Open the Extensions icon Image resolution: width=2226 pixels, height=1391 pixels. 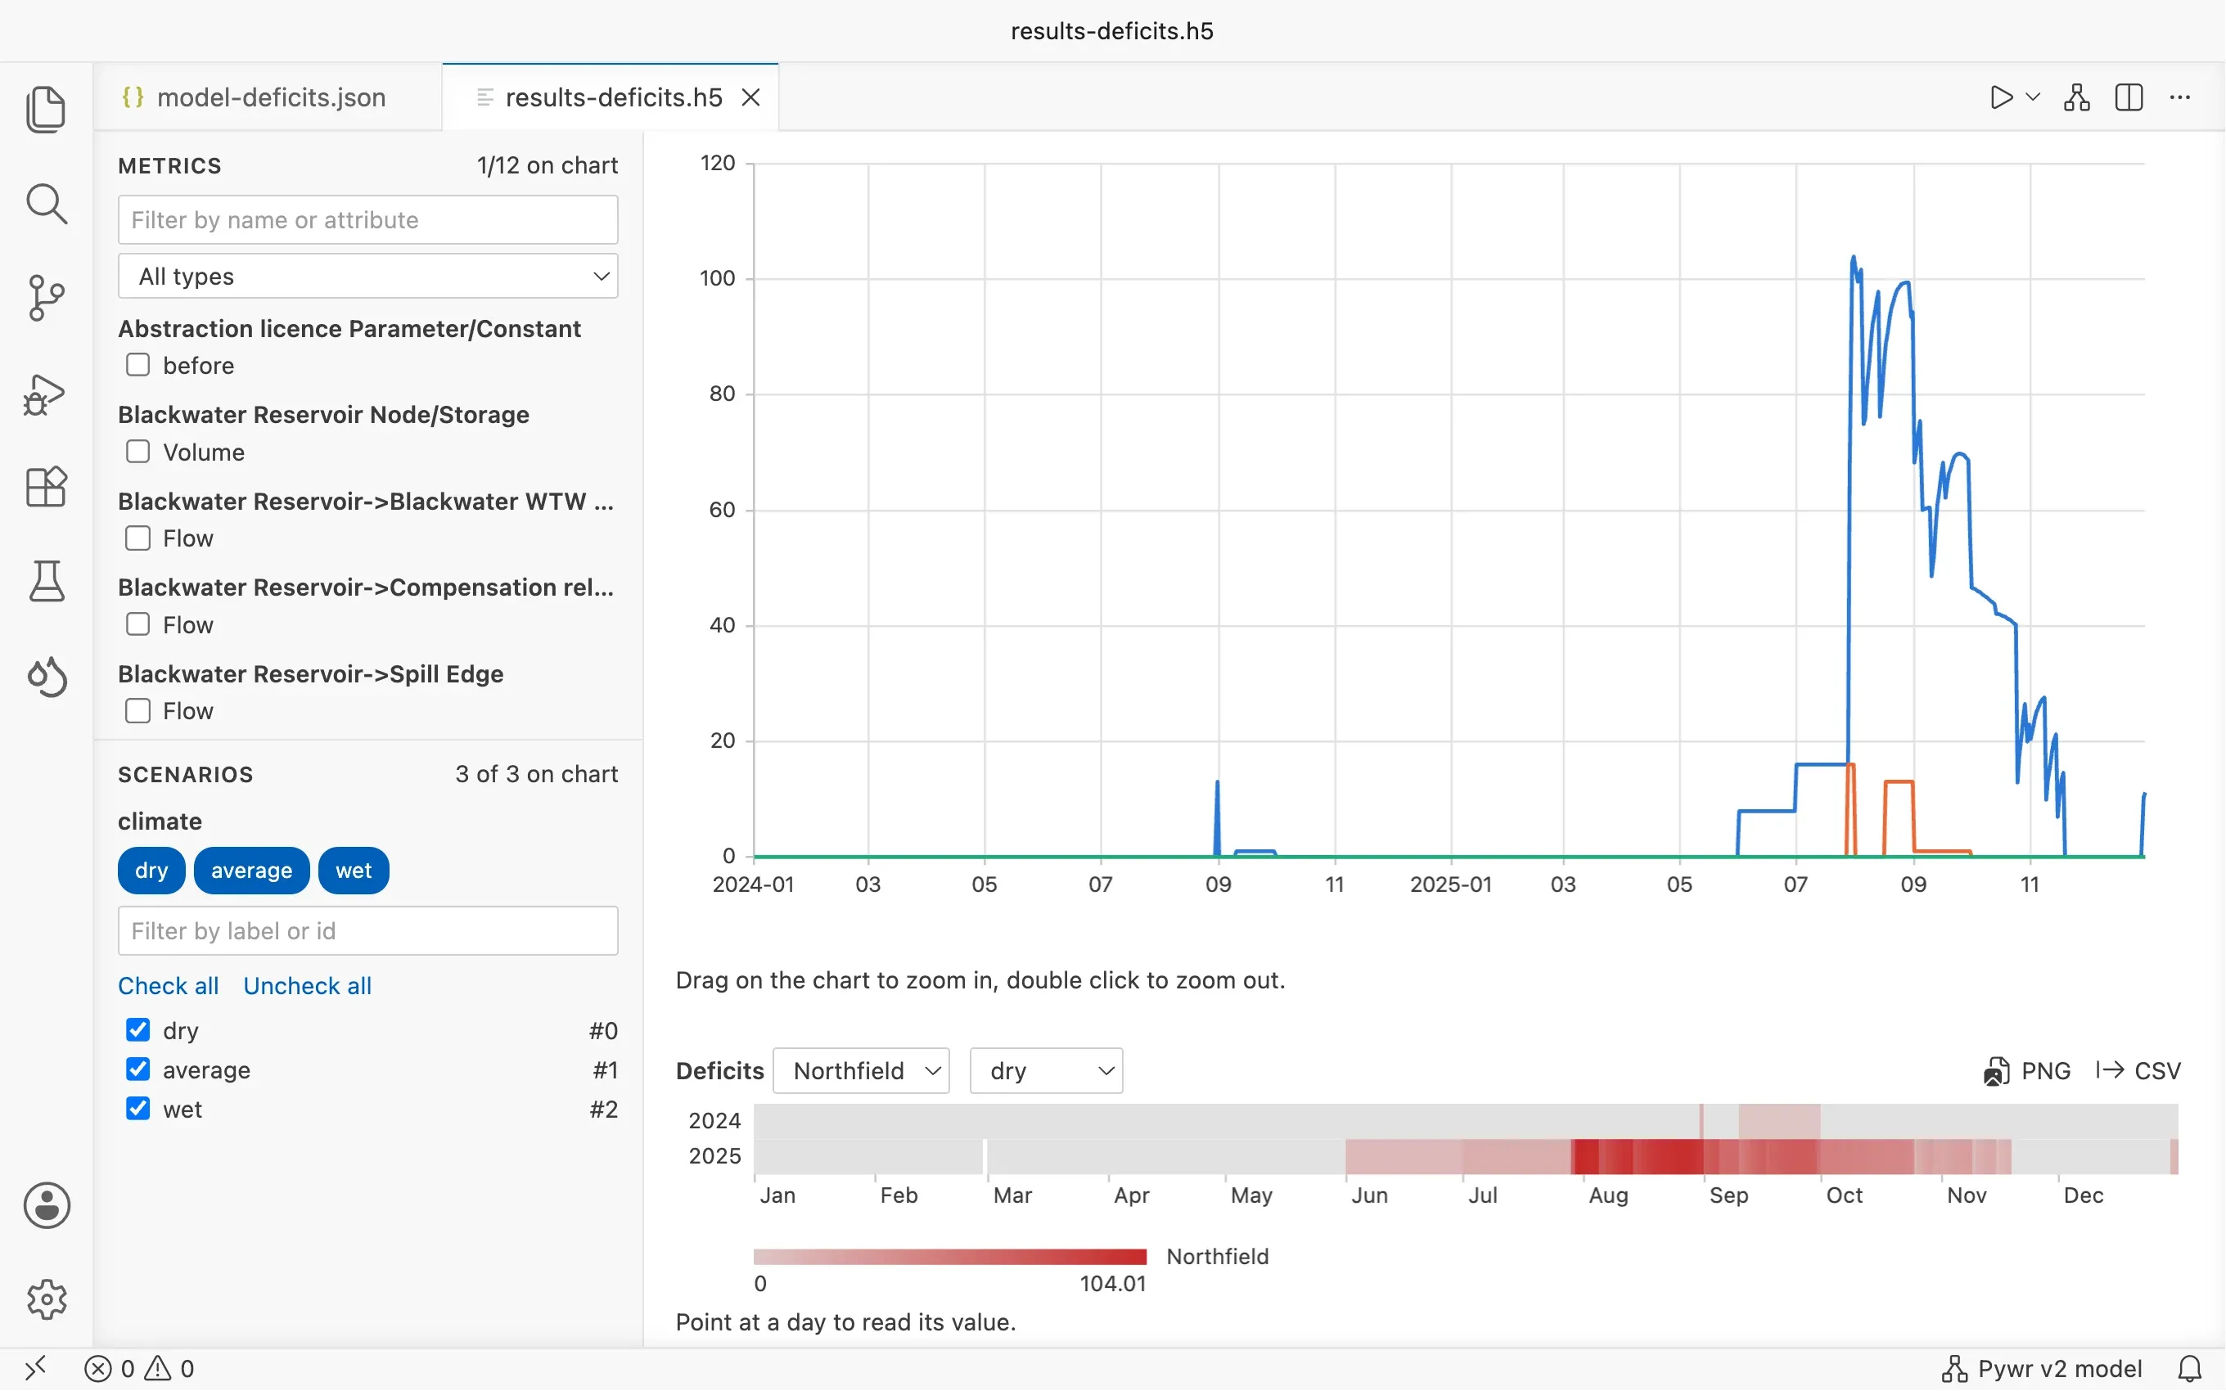[x=46, y=487]
